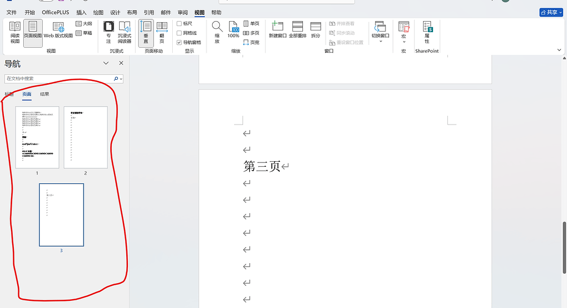Switch to Draft view (草稿)
The image size is (567, 308).
pos(84,33)
